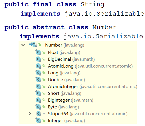Click the Float class icon
145x126 pixels.
(x=38, y=52)
